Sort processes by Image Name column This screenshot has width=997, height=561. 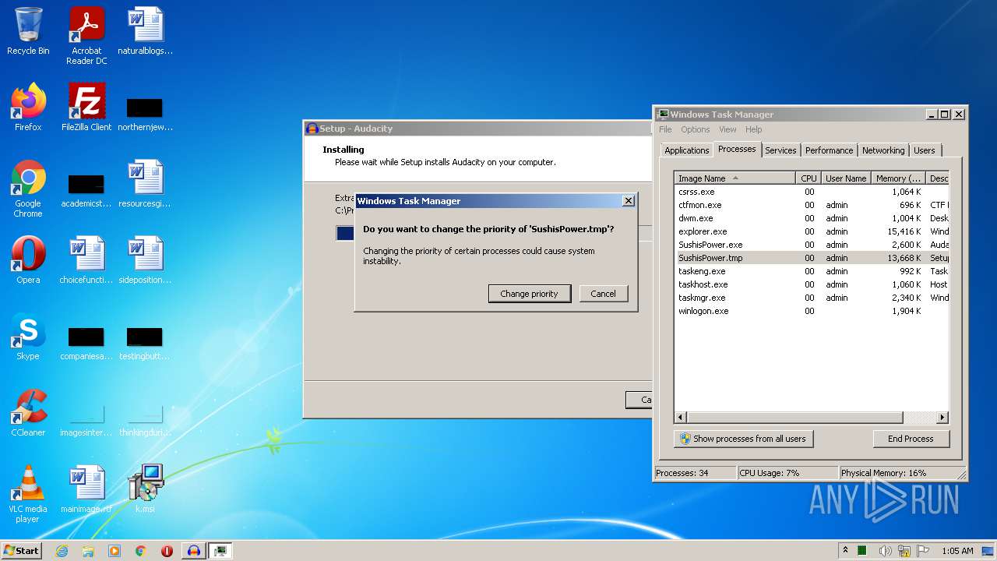(735, 178)
